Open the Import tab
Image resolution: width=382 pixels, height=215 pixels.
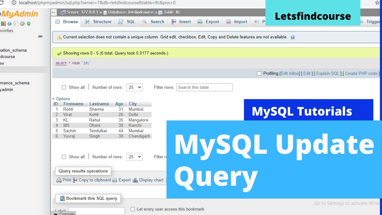[x=236, y=22]
